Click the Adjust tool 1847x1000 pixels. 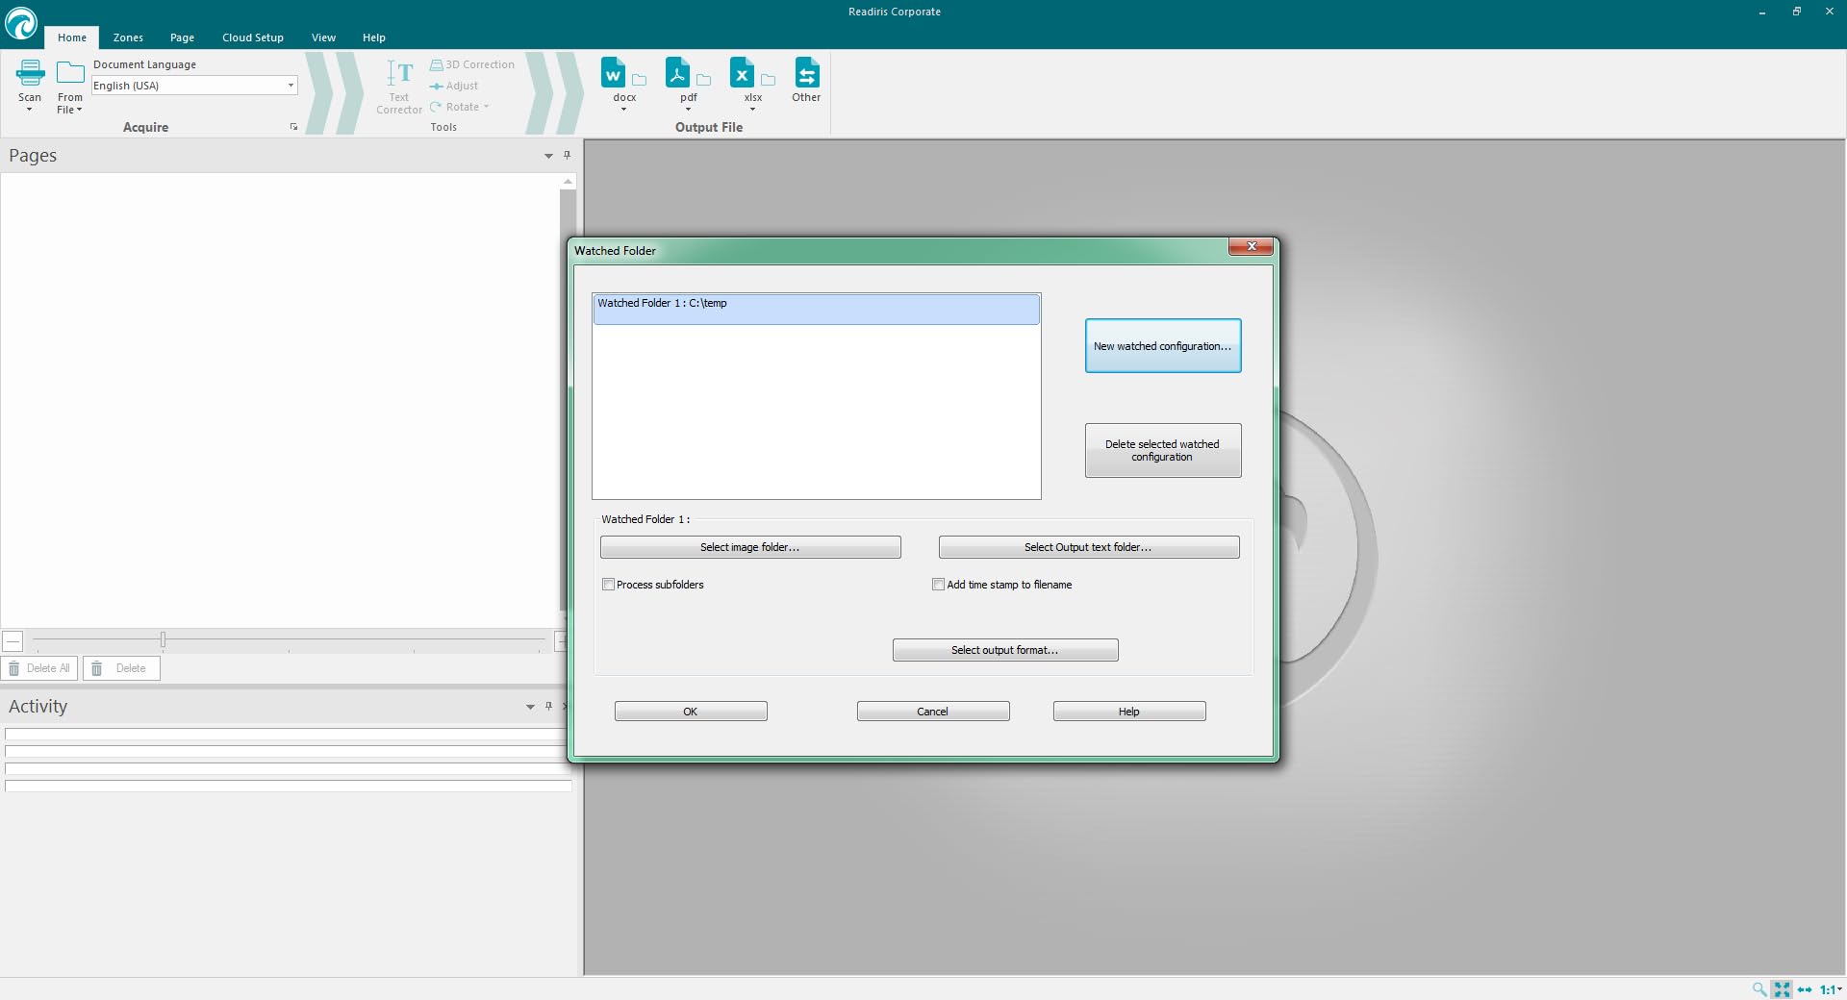click(x=453, y=86)
